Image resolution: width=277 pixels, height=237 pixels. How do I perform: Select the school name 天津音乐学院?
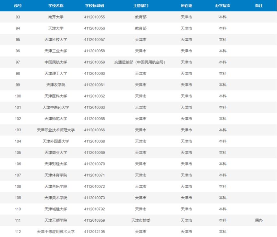coord(56,186)
